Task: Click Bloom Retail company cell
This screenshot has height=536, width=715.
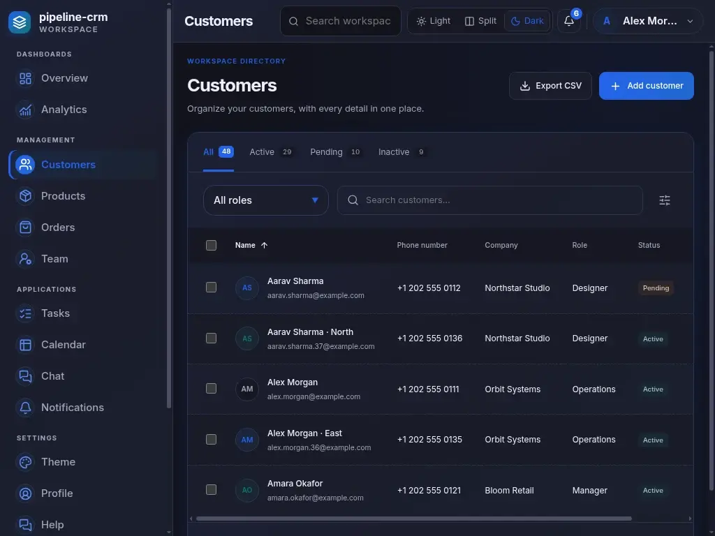Action: [509, 491]
